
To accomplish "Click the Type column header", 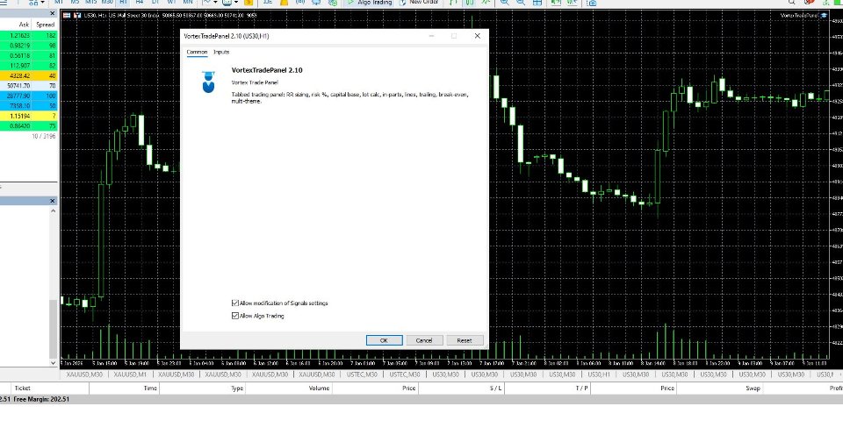I will pos(237,388).
